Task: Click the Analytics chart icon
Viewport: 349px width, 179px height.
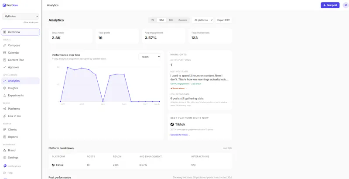Action: coord(5,81)
